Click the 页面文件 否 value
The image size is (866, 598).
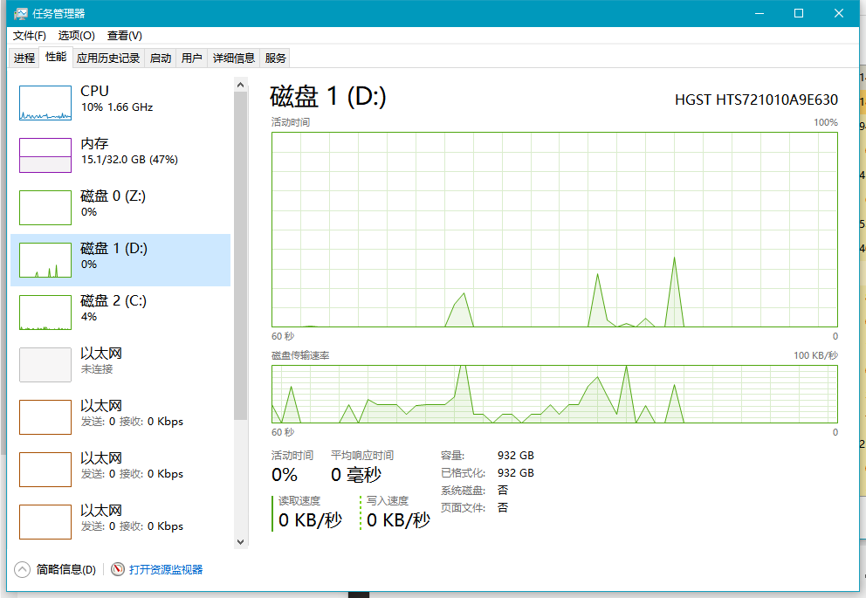pos(503,507)
